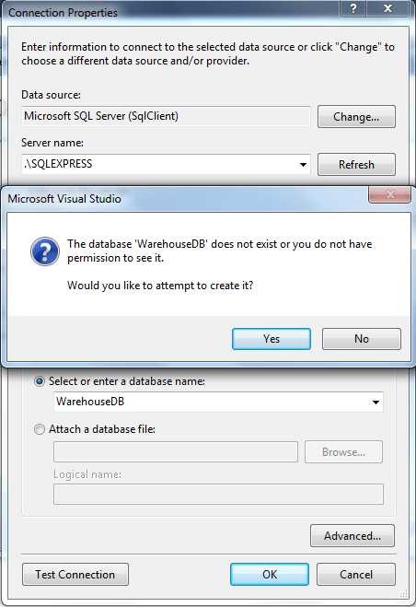Image resolution: width=416 pixels, height=607 pixels.
Task: Close the Connection Properties dialog
Action: pyautogui.click(x=387, y=8)
